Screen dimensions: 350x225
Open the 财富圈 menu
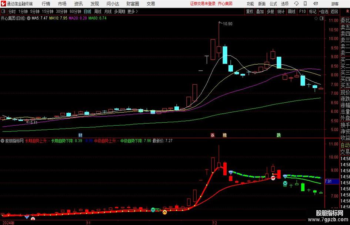pyautogui.click(x=133, y=4)
